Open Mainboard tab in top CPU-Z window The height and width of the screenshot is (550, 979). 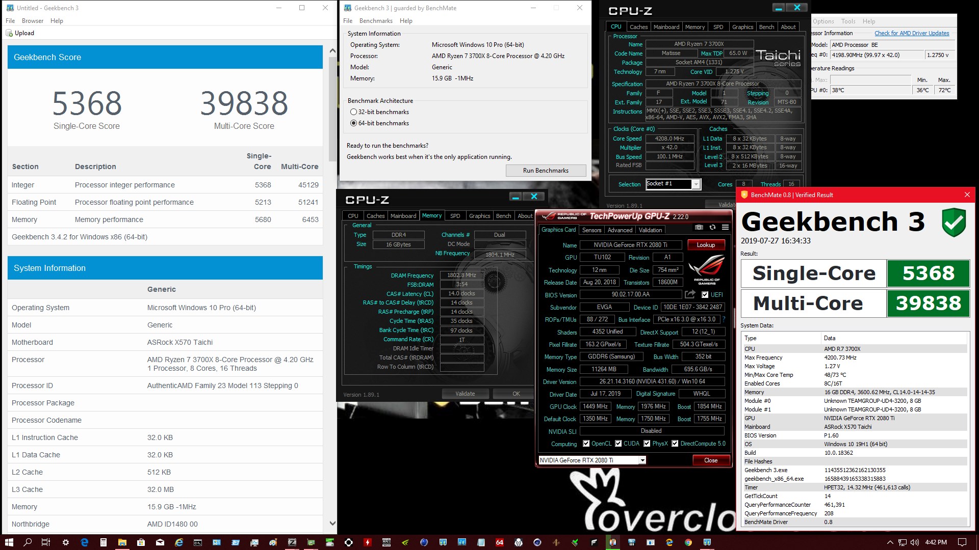666,27
